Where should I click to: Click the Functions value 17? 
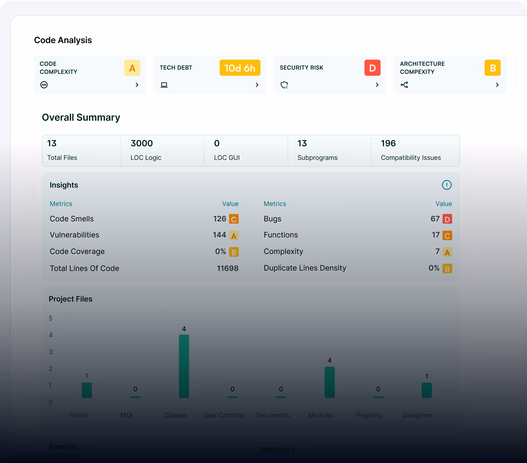[436, 235]
